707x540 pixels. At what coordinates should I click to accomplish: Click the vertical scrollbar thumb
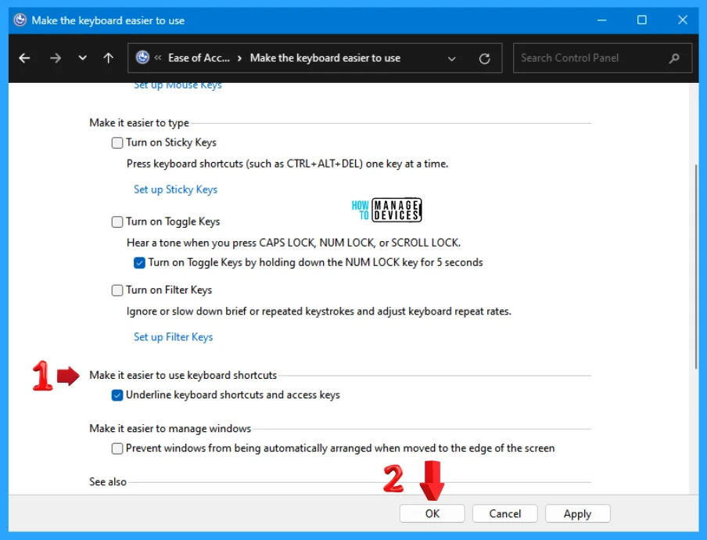point(696,266)
